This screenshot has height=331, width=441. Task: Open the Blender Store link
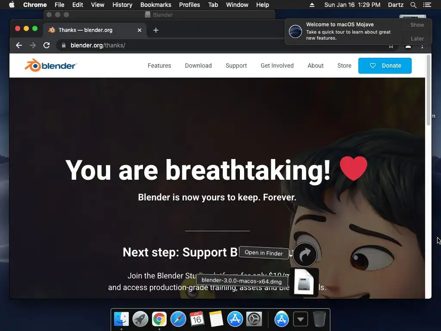point(344,66)
